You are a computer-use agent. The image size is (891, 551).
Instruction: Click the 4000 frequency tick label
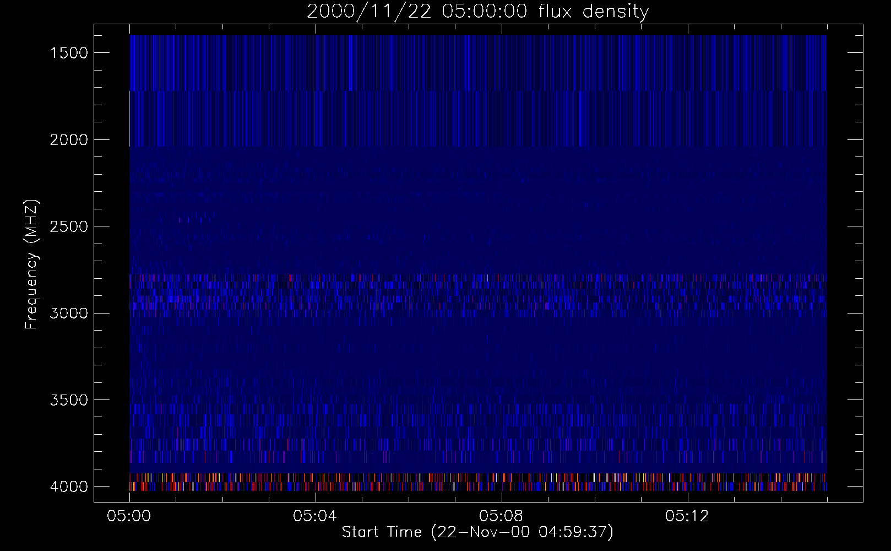coord(69,487)
